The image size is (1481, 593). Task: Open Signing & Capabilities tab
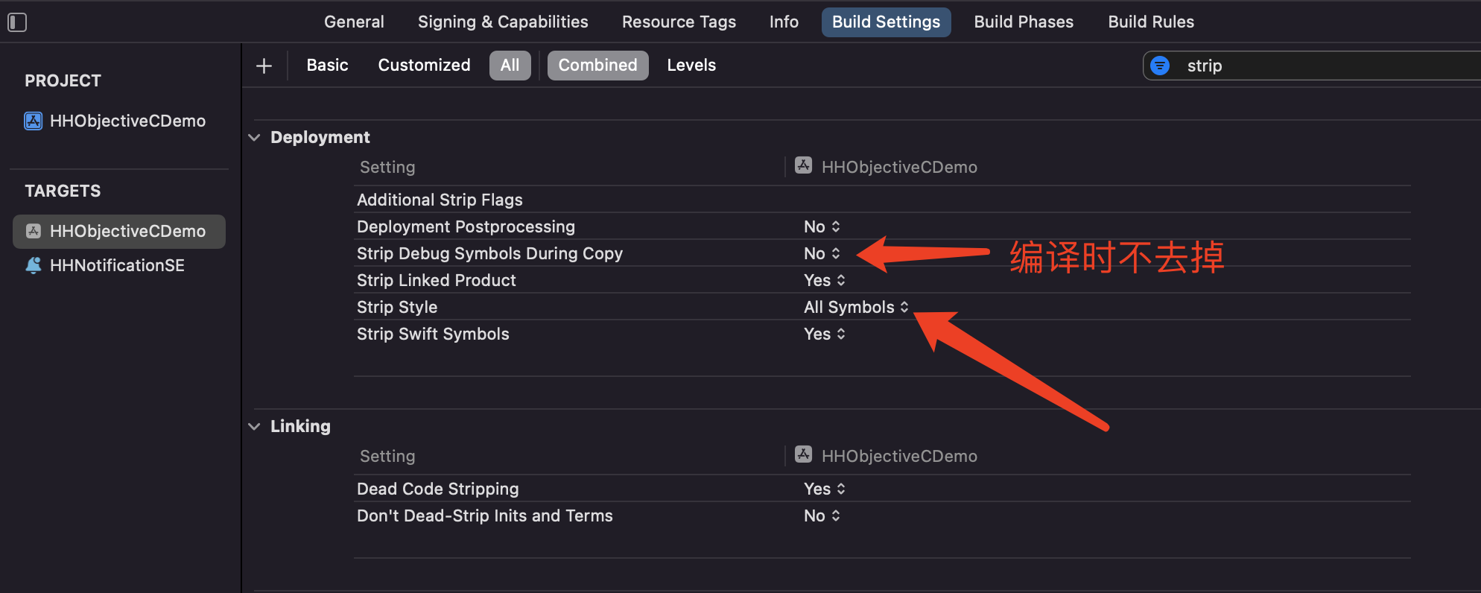[x=503, y=22]
